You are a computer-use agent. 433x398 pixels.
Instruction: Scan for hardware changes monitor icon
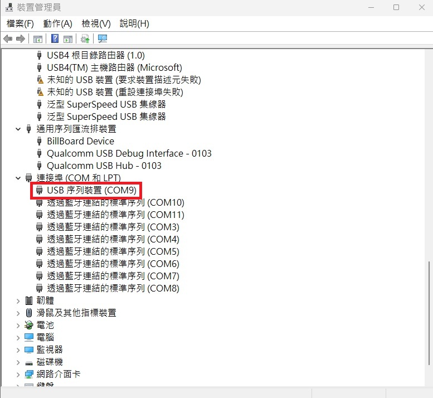click(103, 38)
